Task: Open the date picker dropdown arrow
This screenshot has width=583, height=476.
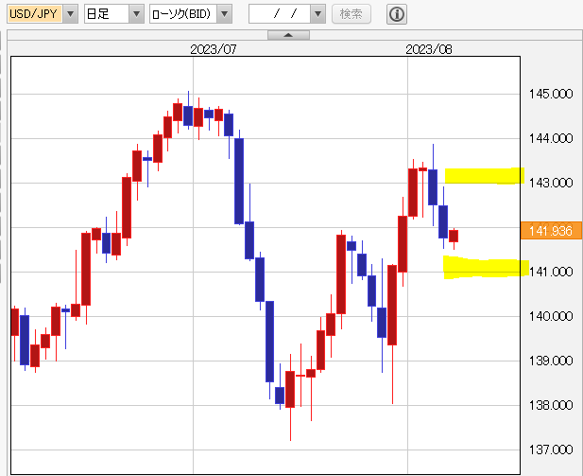Action: 317,14
